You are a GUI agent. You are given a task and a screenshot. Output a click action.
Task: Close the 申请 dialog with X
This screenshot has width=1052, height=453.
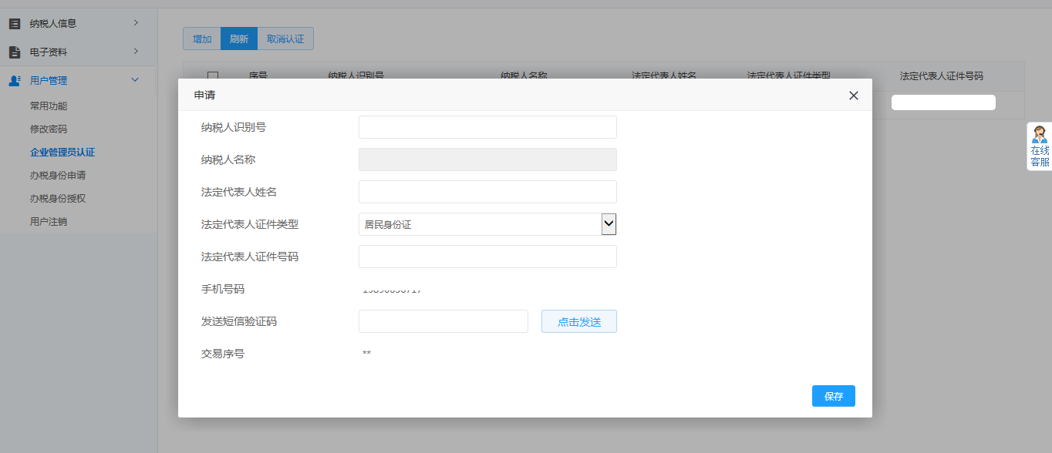point(853,95)
